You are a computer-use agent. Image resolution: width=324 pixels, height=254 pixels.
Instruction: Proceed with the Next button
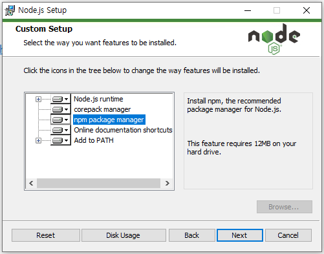pyautogui.click(x=240, y=235)
